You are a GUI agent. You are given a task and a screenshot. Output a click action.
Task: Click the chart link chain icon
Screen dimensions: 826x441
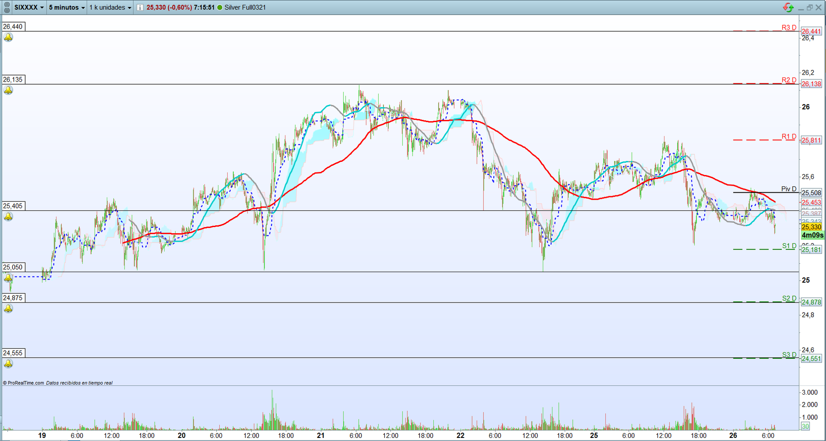[7, 7]
